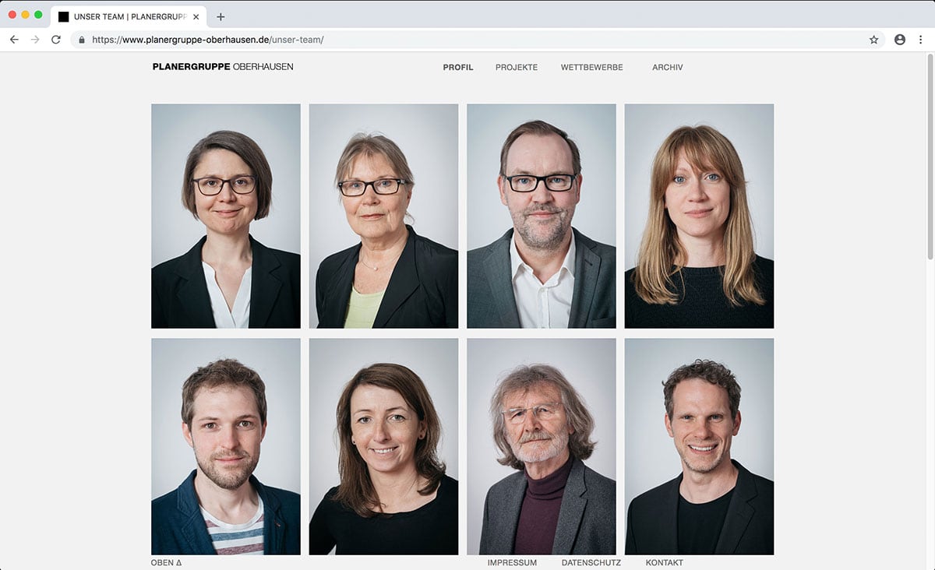
Task: Open a new browser tab
Action: (x=221, y=16)
